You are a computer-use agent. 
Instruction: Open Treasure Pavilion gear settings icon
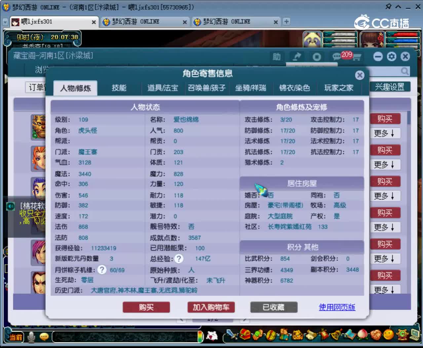[x=392, y=56]
